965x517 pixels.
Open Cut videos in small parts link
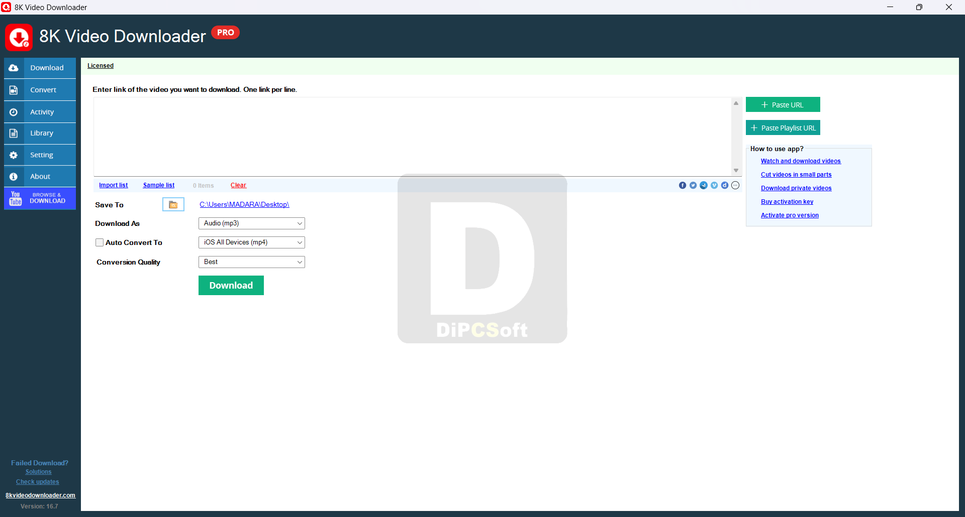click(796, 175)
